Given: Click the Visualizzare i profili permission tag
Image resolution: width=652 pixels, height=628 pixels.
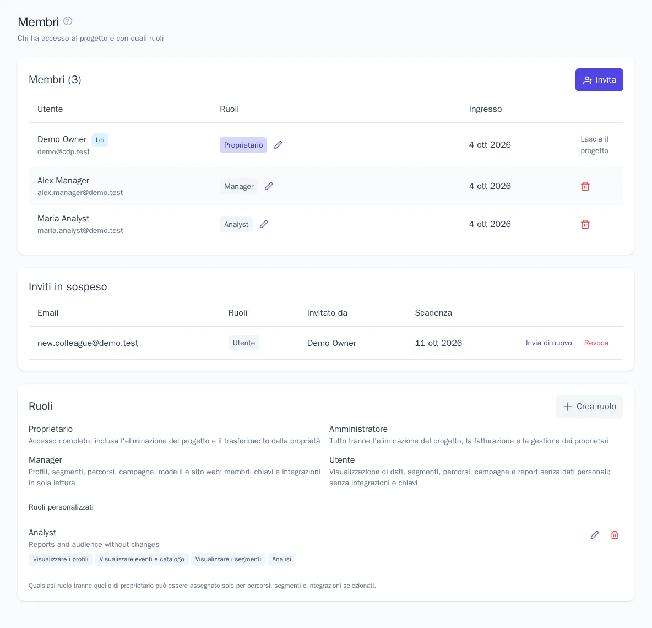Looking at the screenshot, I should (61, 559).
